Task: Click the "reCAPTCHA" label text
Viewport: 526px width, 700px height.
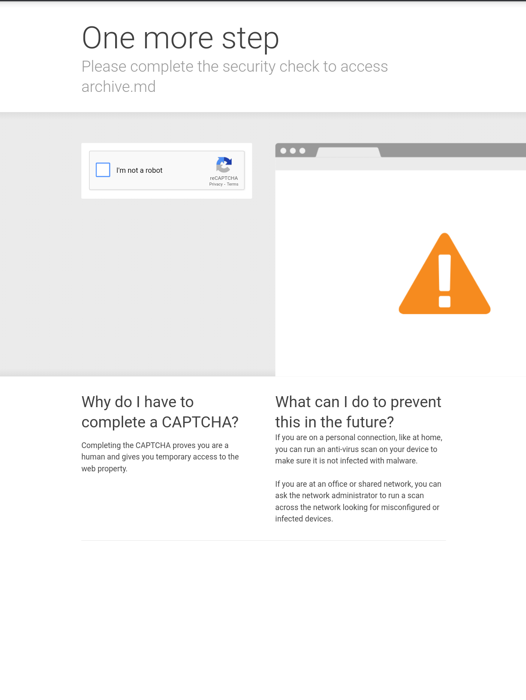Action: [x=224, y=178]
